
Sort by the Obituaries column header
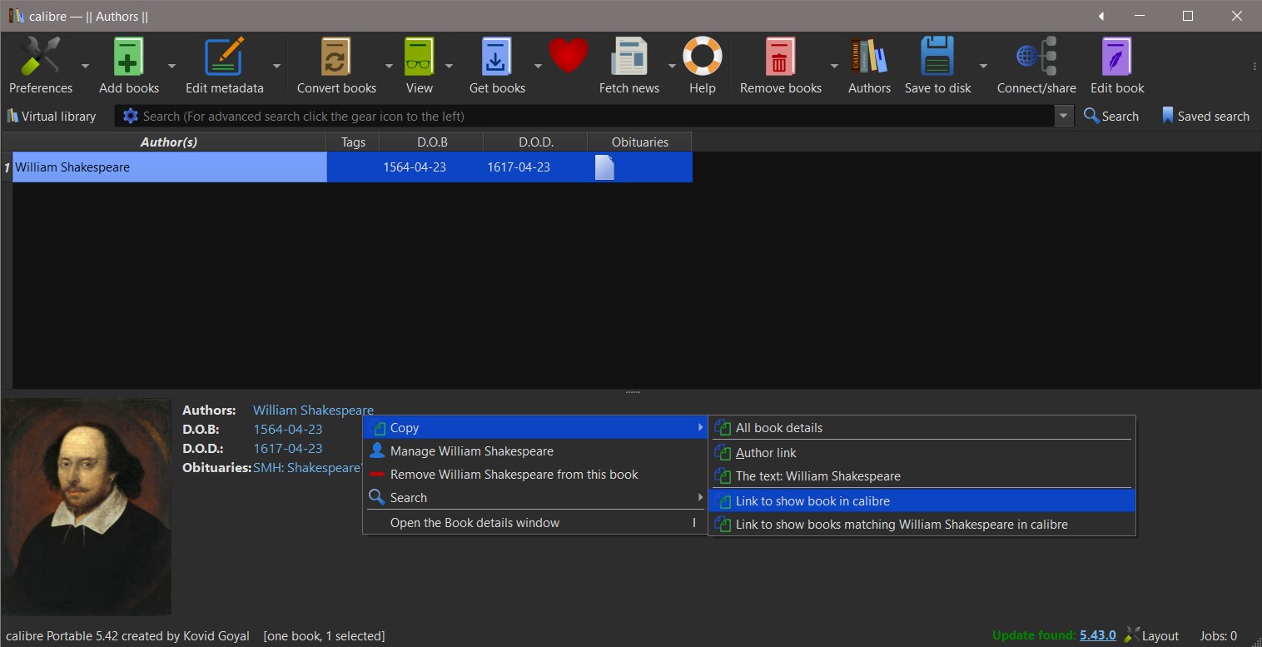(640, 142)
